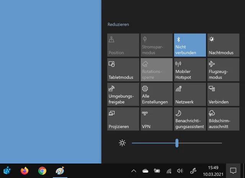The image size is (245, 178).
Task: Enable Mobiler Hotspot tile
Action: click(x=189, y=70)
